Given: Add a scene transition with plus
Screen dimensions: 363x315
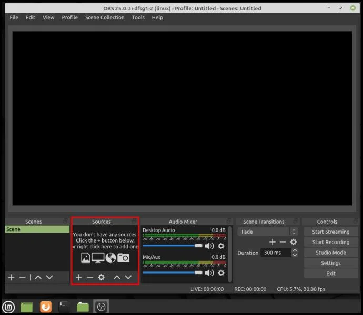Looking at the screenshot, I should point(273,242).
